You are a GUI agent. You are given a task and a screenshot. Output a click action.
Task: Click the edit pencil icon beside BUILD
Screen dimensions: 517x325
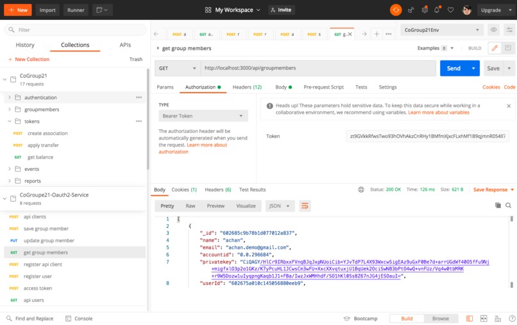click(495, 48)
